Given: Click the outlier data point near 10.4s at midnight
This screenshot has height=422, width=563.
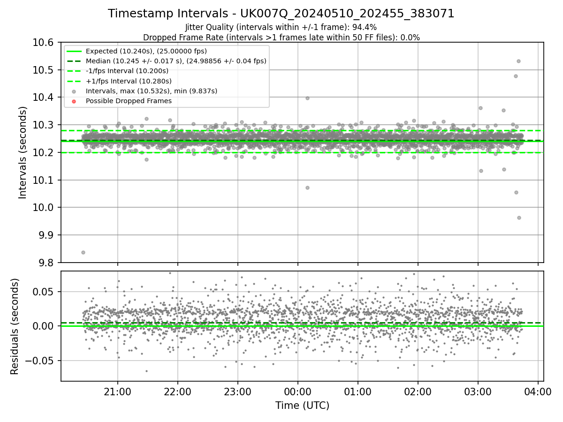Looking at the screenshot, I should [x=307, y=98].
